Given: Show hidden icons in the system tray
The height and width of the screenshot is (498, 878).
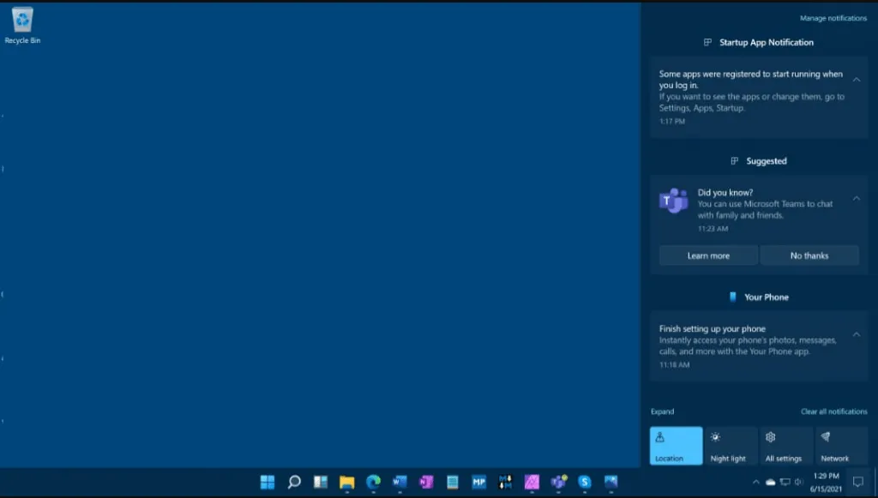Looking at the screenshot, I should click(x=756, y=482).
